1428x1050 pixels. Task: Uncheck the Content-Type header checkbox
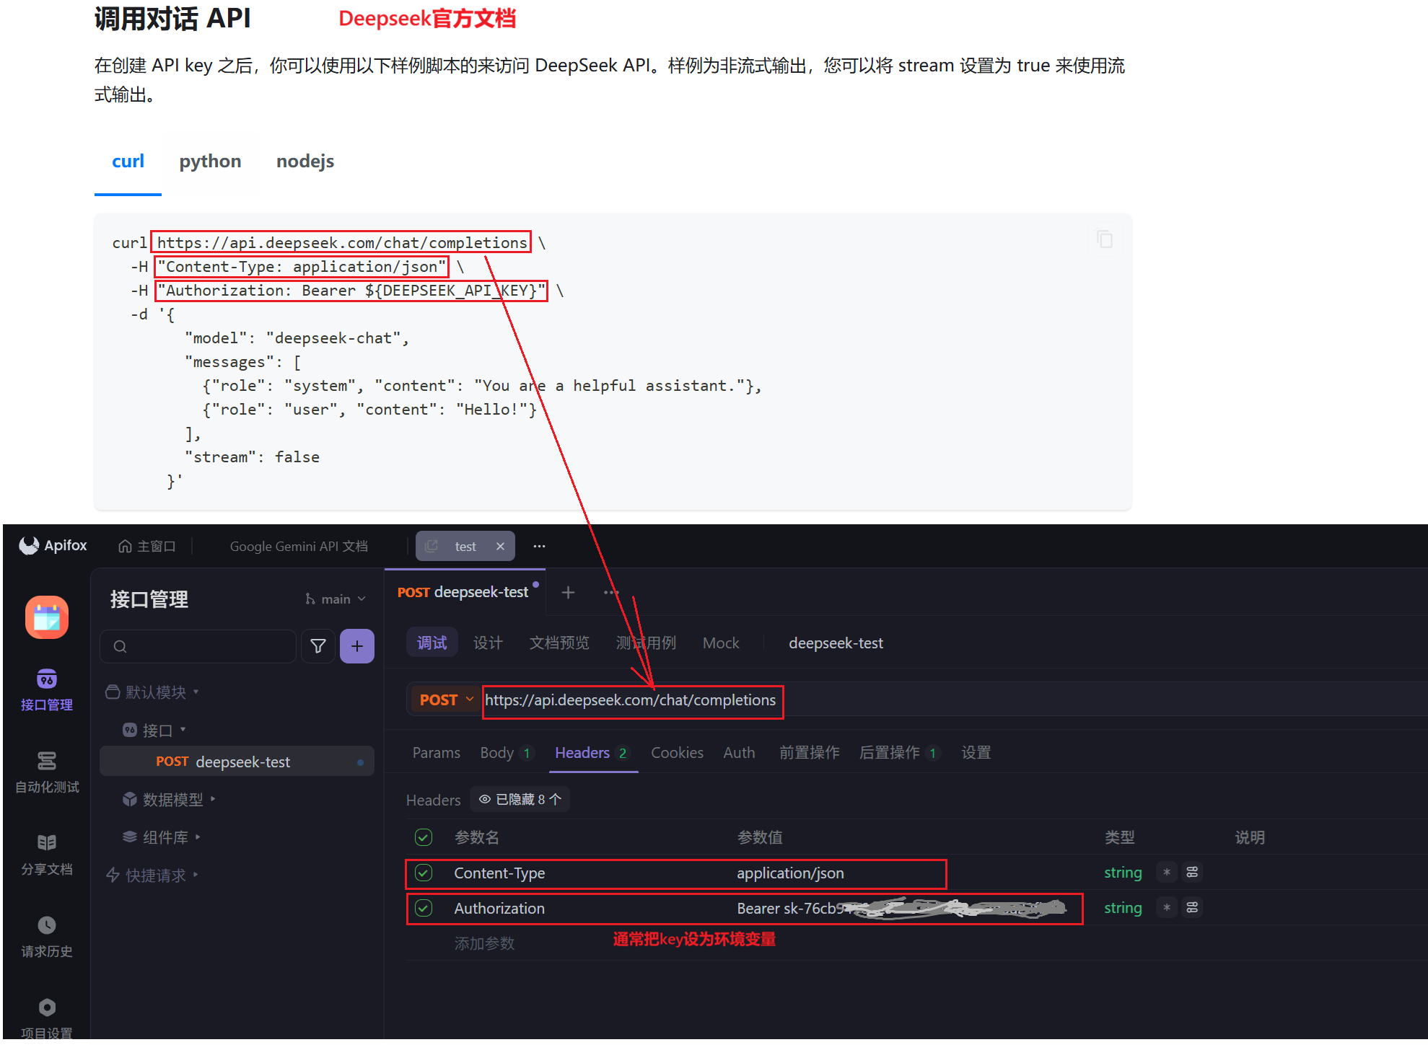[424, 873]
